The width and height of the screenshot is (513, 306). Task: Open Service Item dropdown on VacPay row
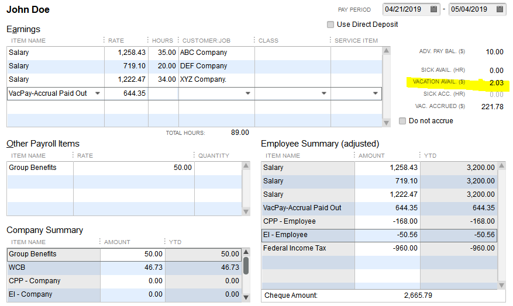[x=375, y=93]
